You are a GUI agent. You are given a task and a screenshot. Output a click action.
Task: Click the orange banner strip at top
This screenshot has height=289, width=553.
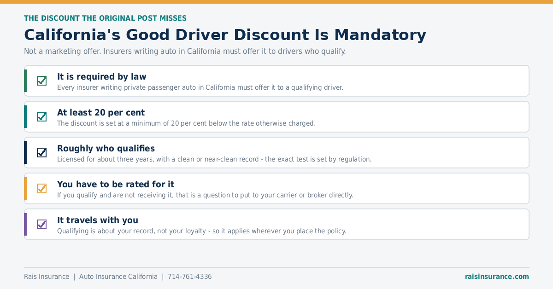click(x=276, y=2)
